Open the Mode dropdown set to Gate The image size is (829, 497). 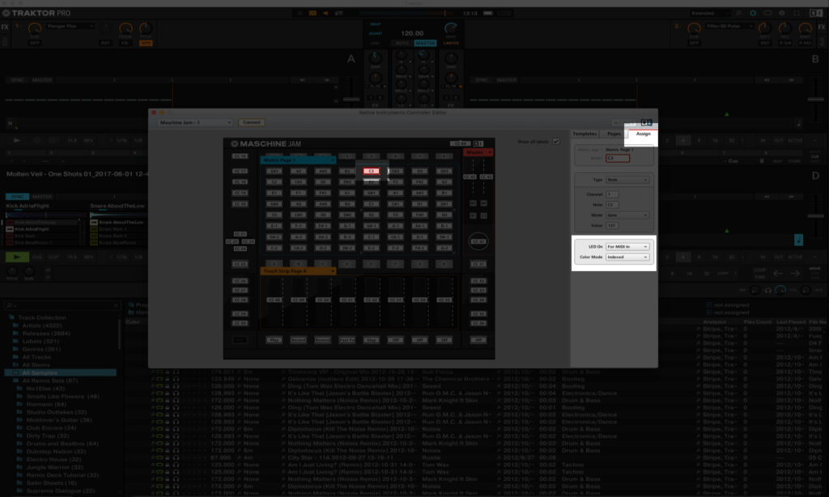pos(627,215)
